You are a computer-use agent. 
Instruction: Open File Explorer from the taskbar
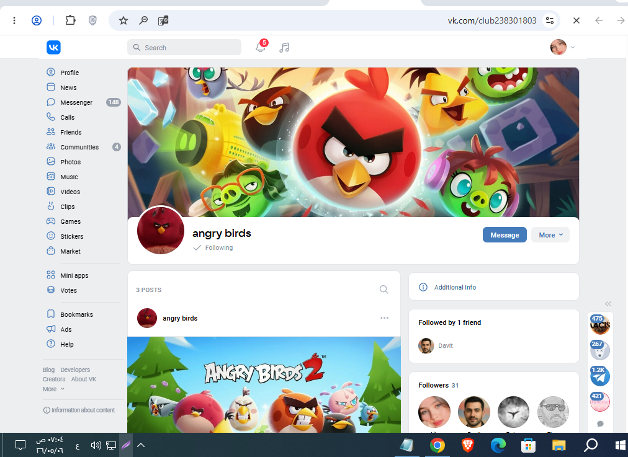click(x=558, y=445)
